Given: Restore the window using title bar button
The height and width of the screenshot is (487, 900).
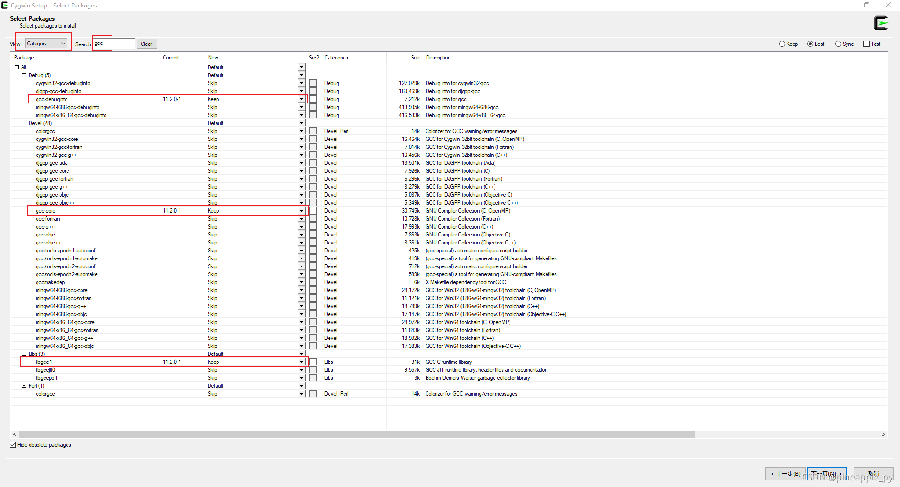Looking at the screenshot, I should click(x=867, y=5).
